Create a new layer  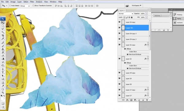click(143, 100)
